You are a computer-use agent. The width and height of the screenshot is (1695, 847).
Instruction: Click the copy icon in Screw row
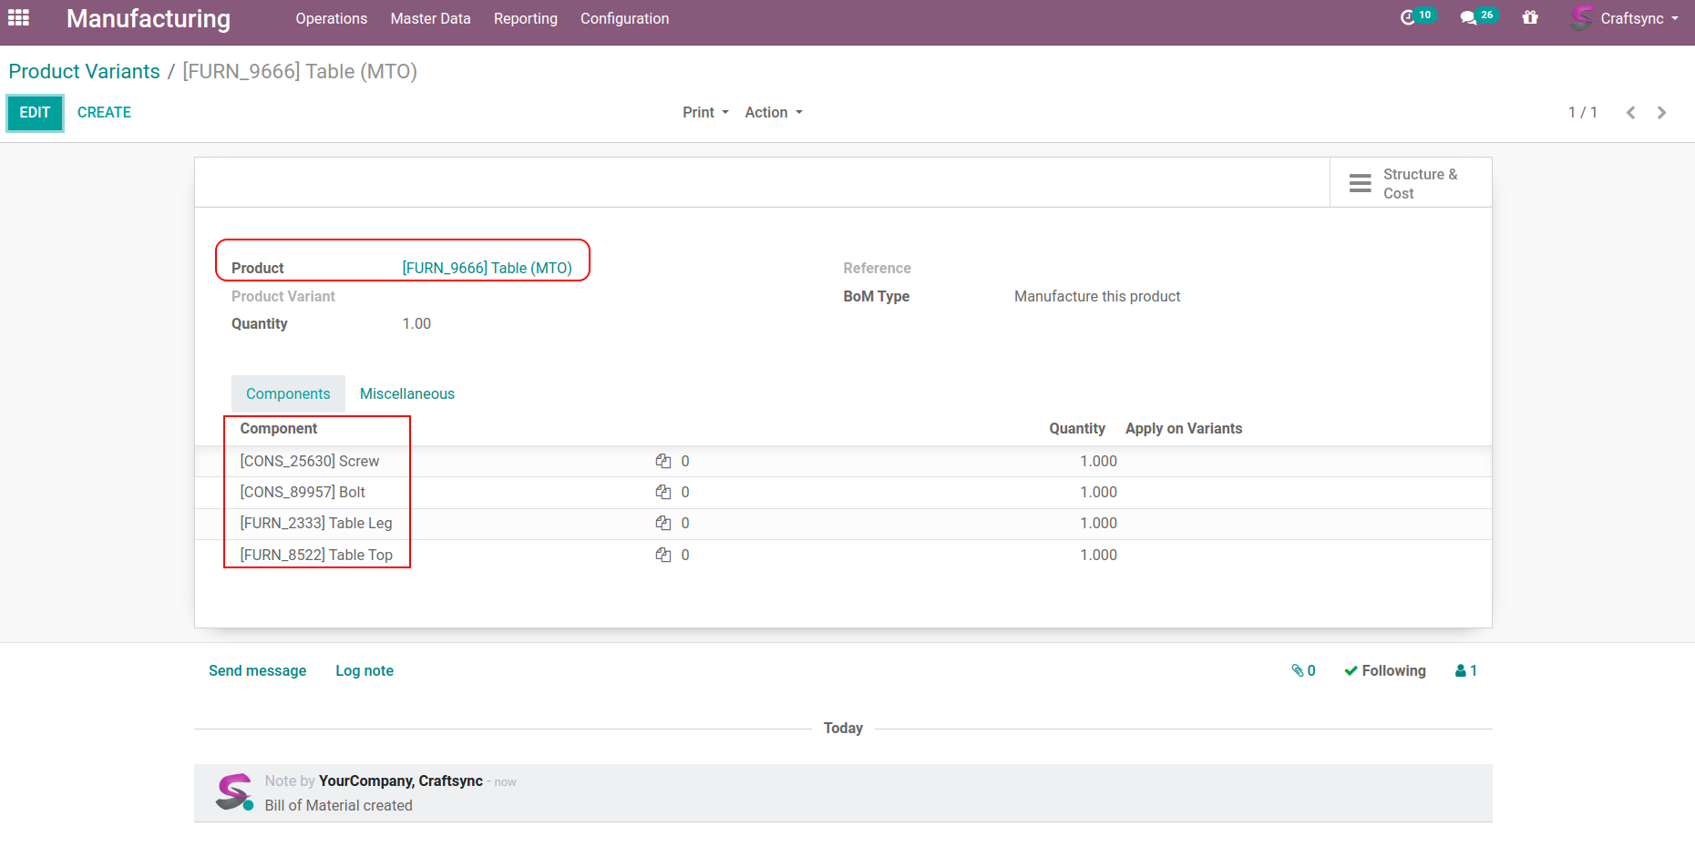(663, 462)
